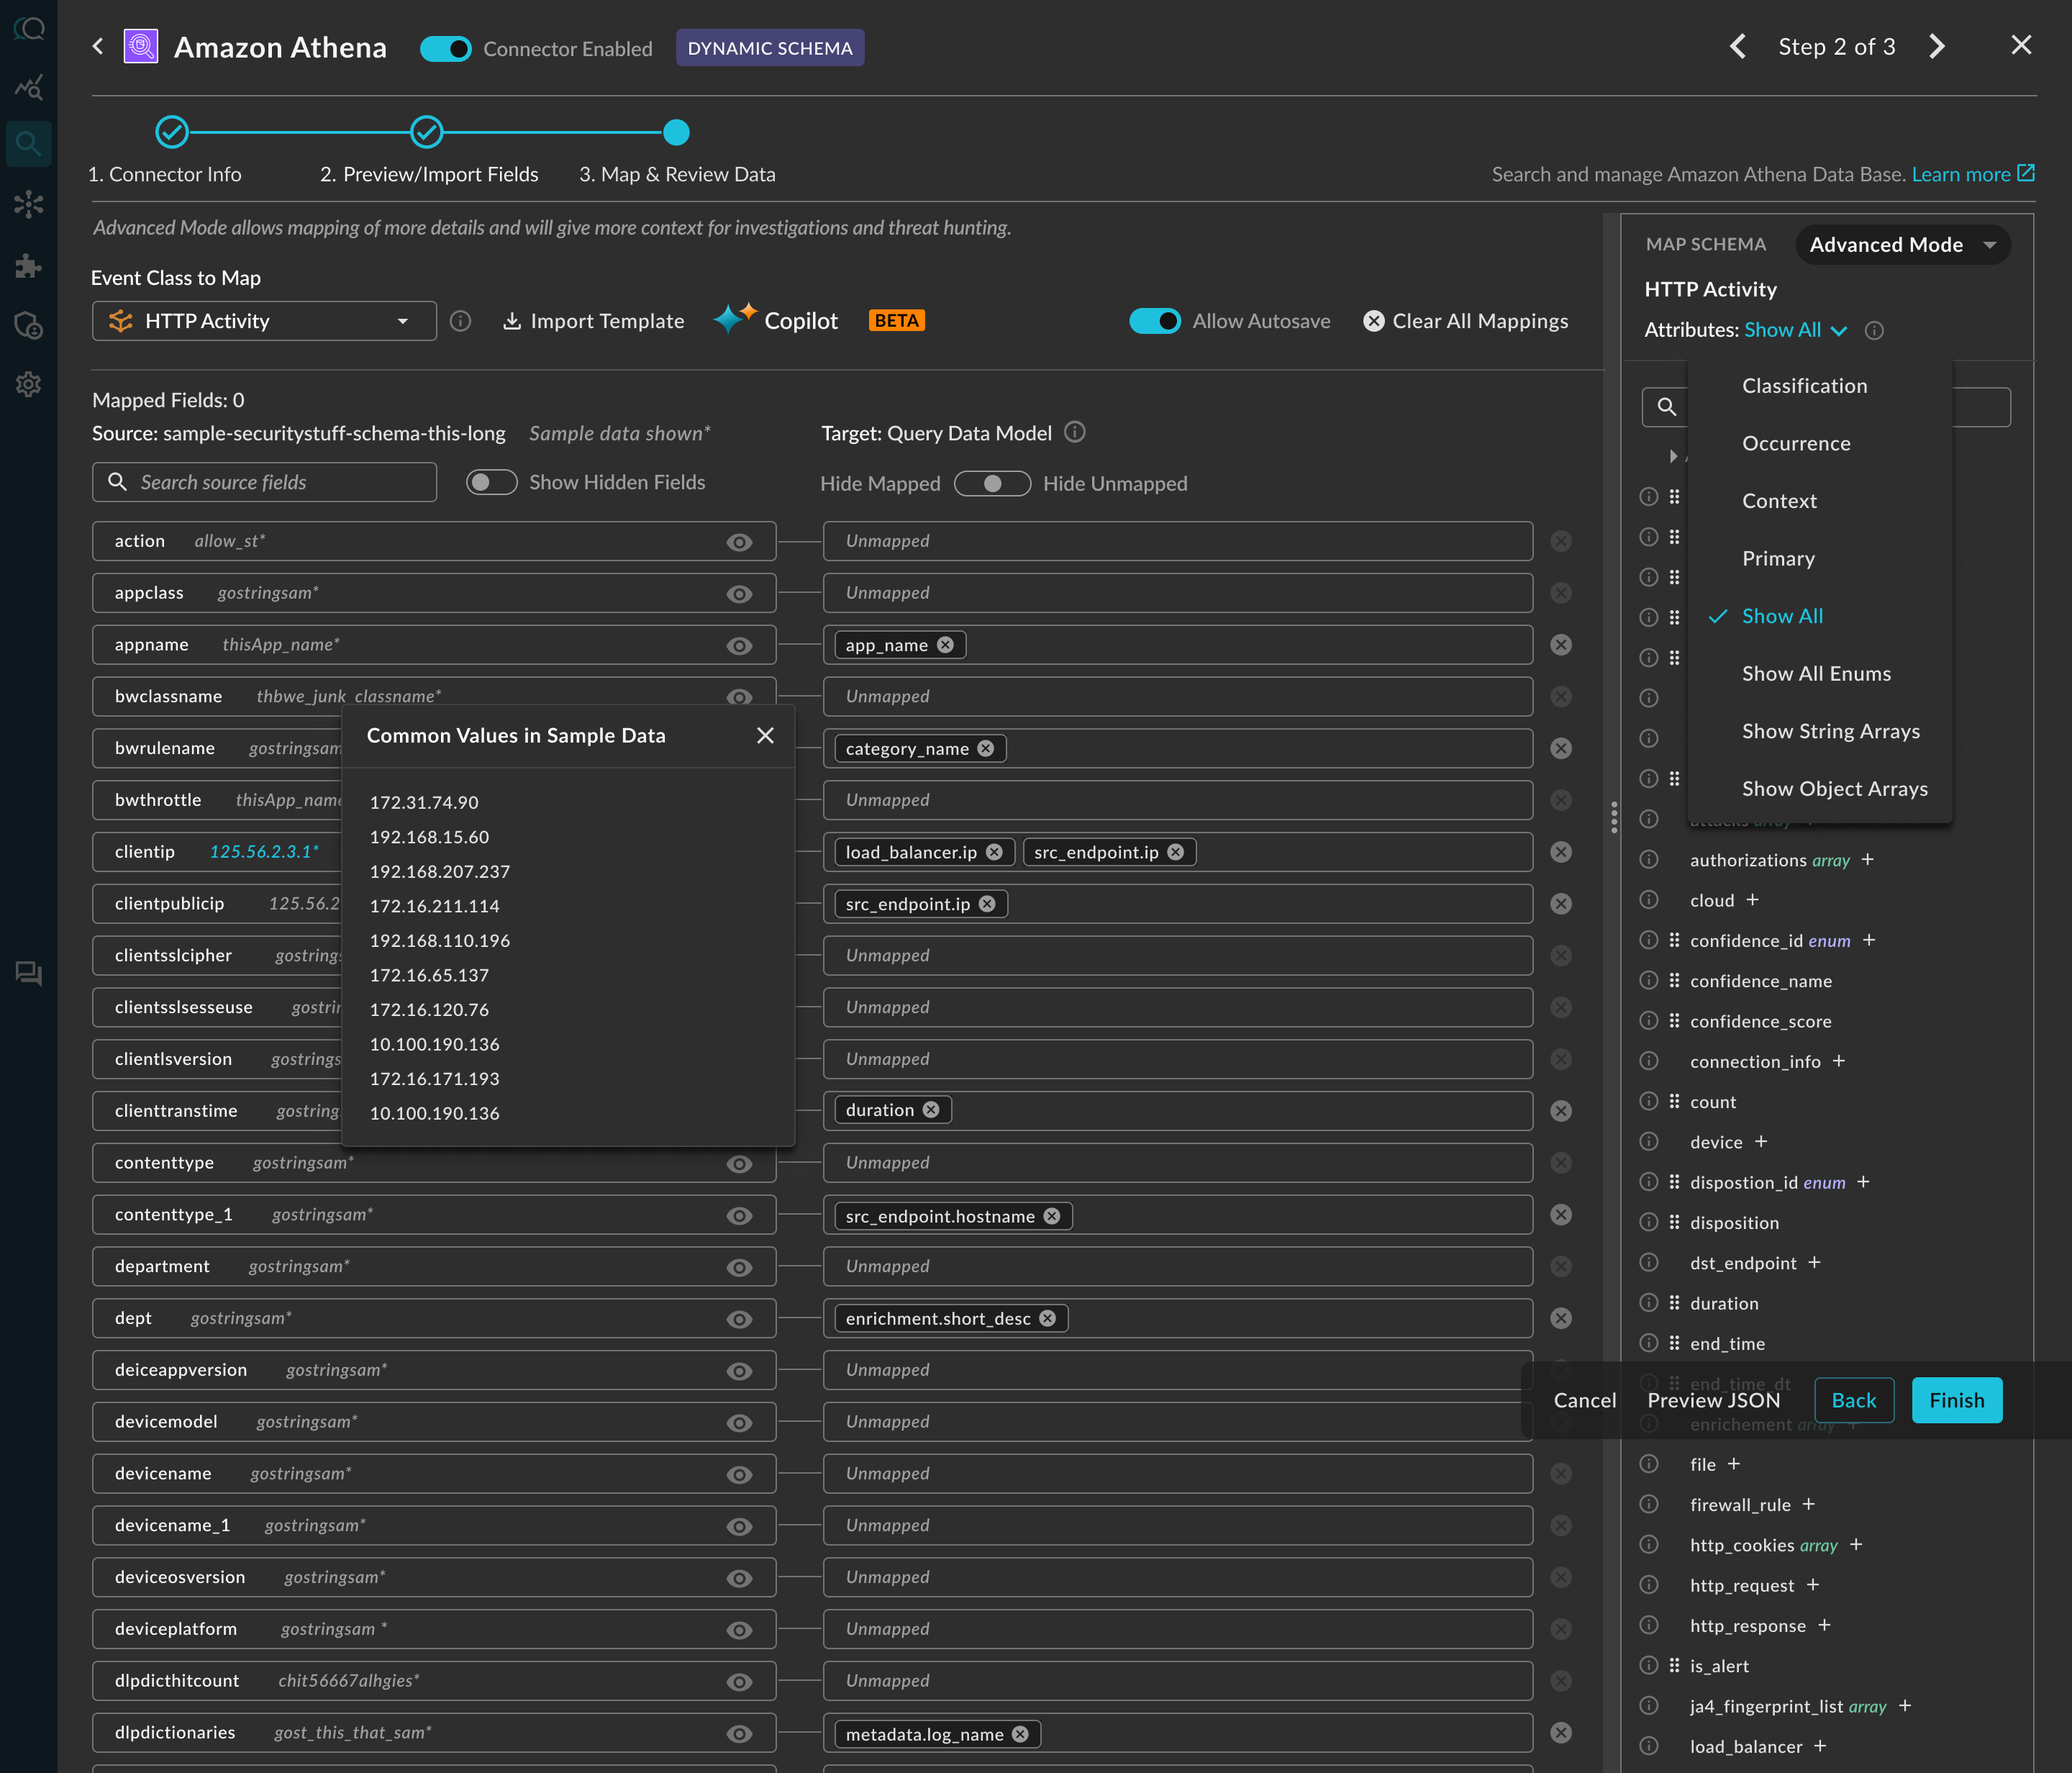Image resolution: width=2072 pixels, height=1773 pixels.
Task: Click info icon for confidence_name attribute
Action: click(x=1649, y=981)
